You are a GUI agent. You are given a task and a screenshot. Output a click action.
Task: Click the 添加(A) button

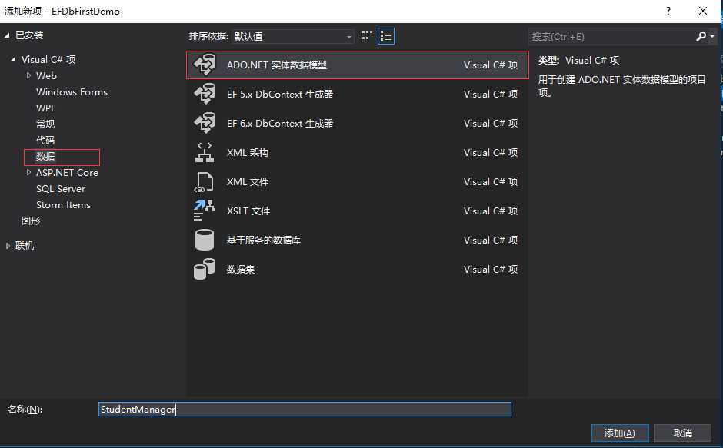[620, 433]
